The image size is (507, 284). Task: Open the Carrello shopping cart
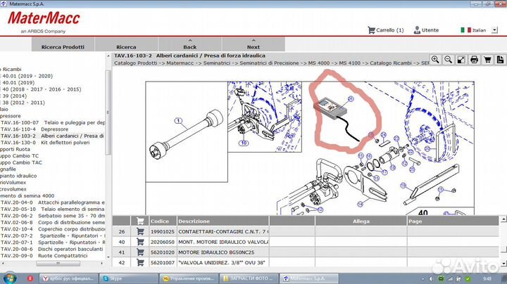386,30
